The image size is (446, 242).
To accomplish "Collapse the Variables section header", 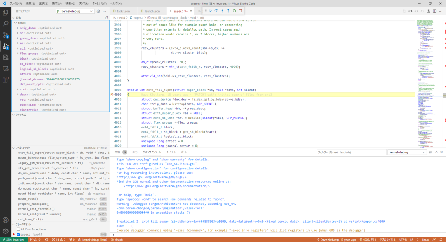I will click(60, 17).
